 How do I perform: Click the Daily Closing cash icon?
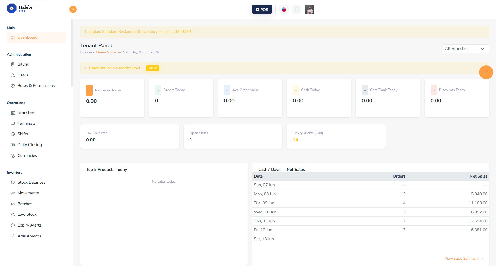[x=13, y=145]
